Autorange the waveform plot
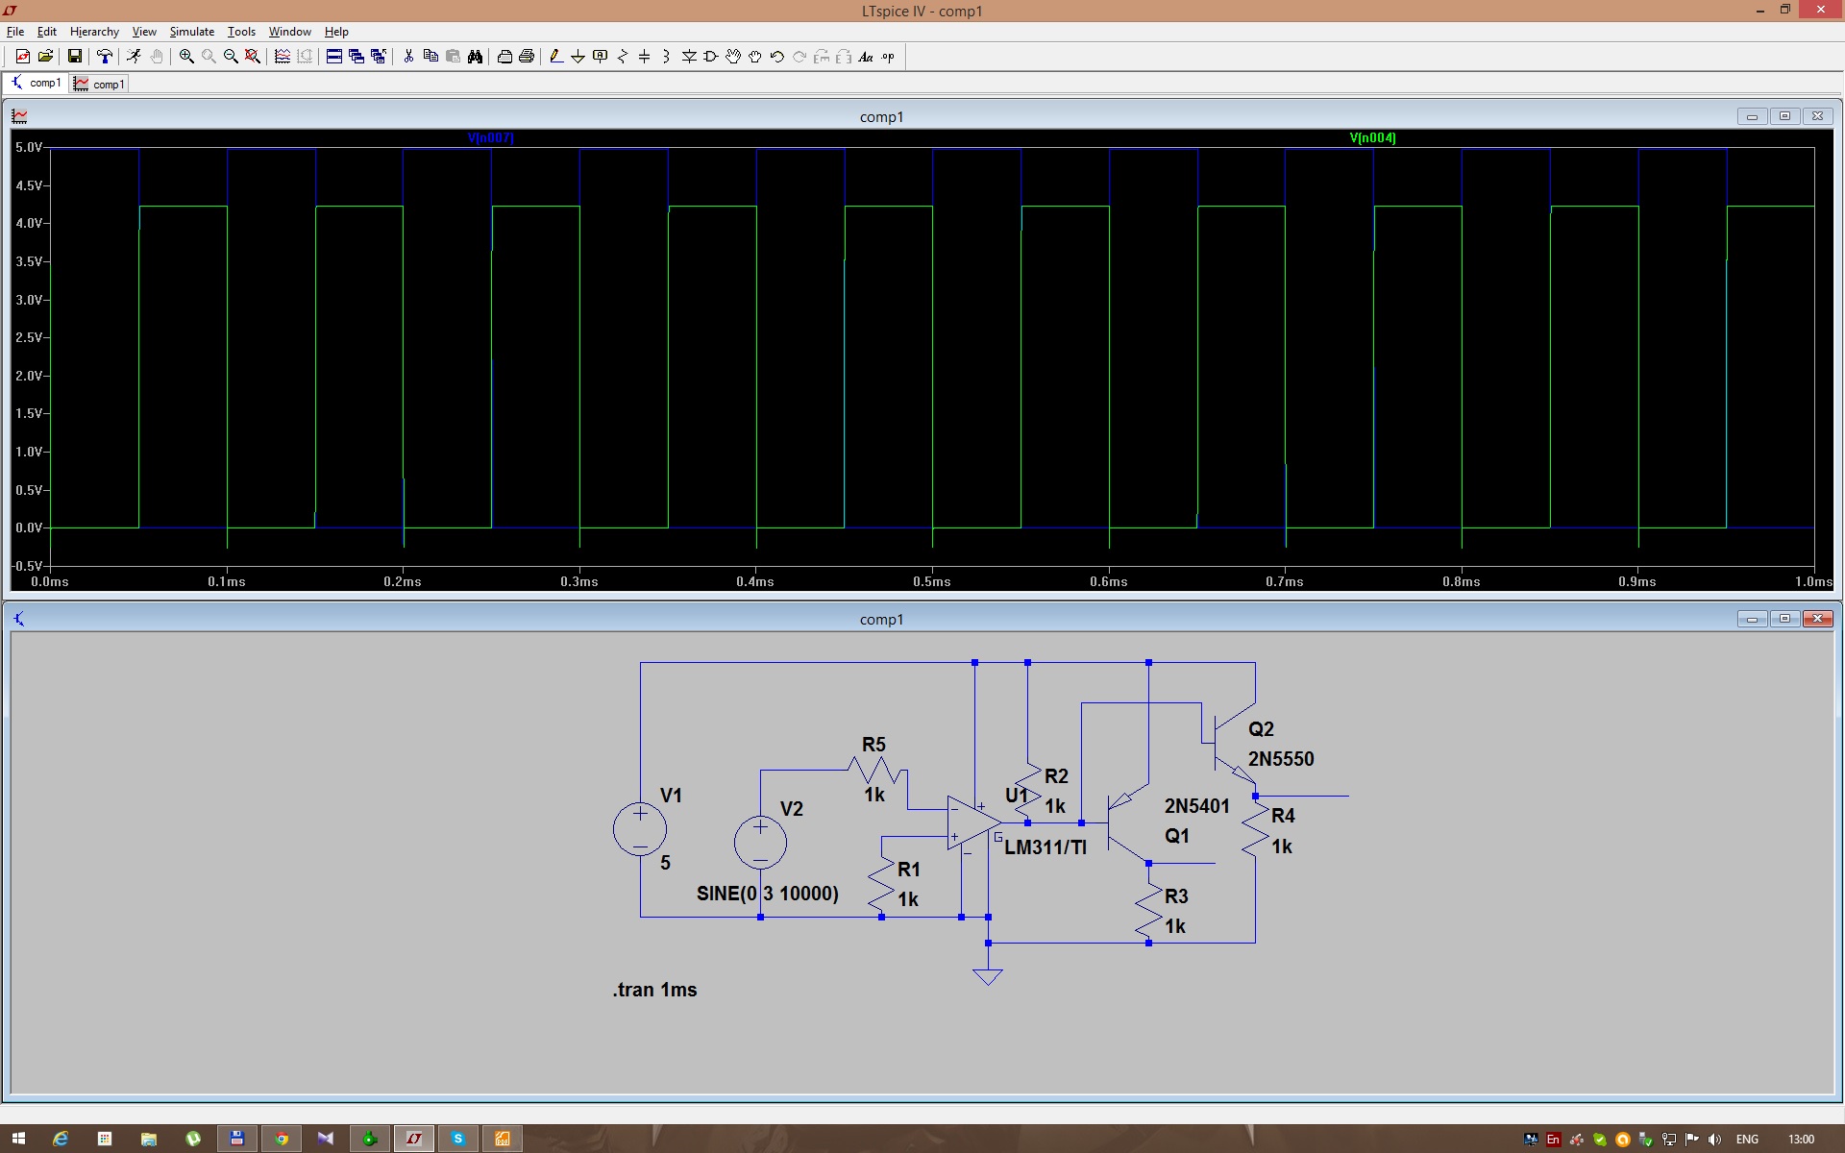This screenshot has width=1845, height=1153. [283, 57]
